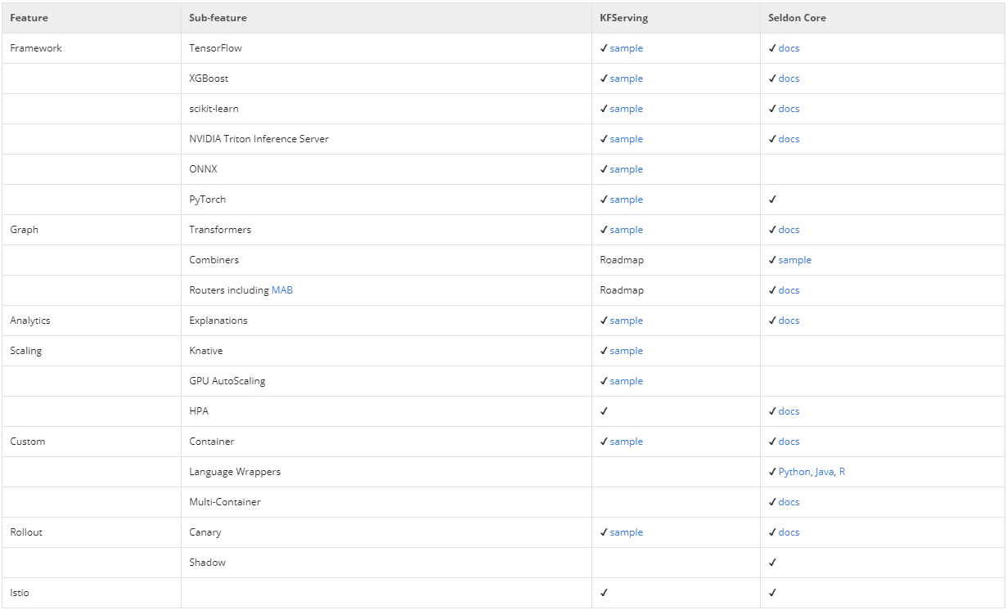Open the Seldon Core docs for HPA

pos(789,411)
